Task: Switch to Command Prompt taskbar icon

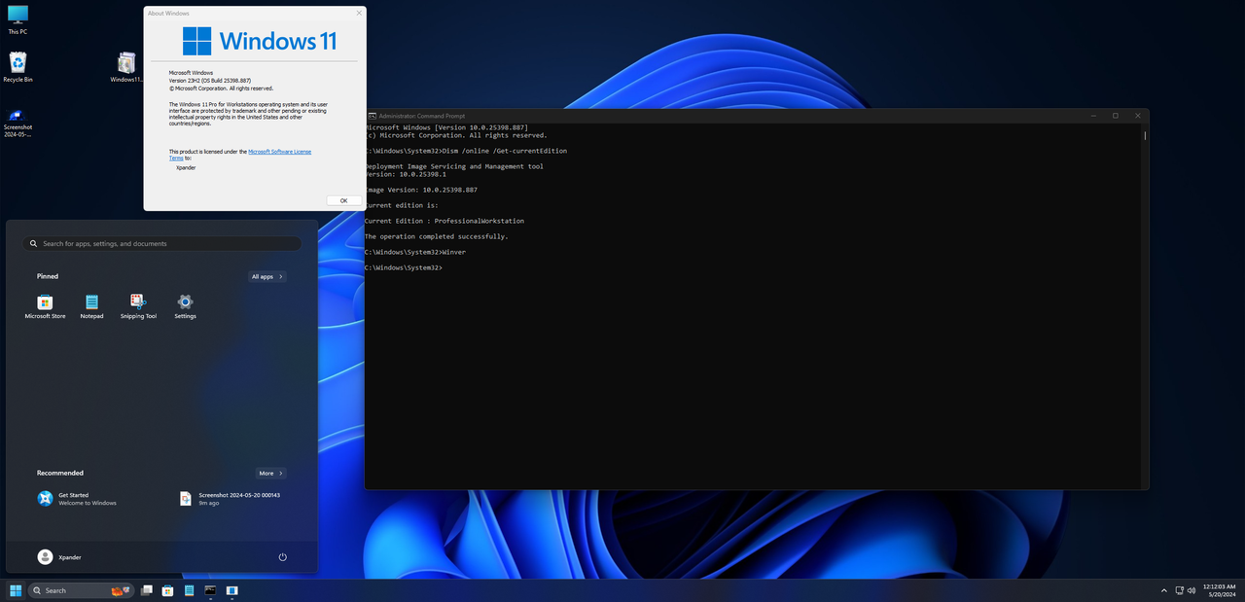Action: 210,590
